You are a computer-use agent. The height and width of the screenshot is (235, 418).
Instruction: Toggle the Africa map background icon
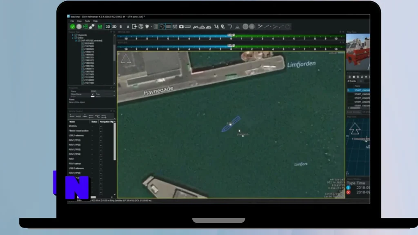[x=162, y=27]
